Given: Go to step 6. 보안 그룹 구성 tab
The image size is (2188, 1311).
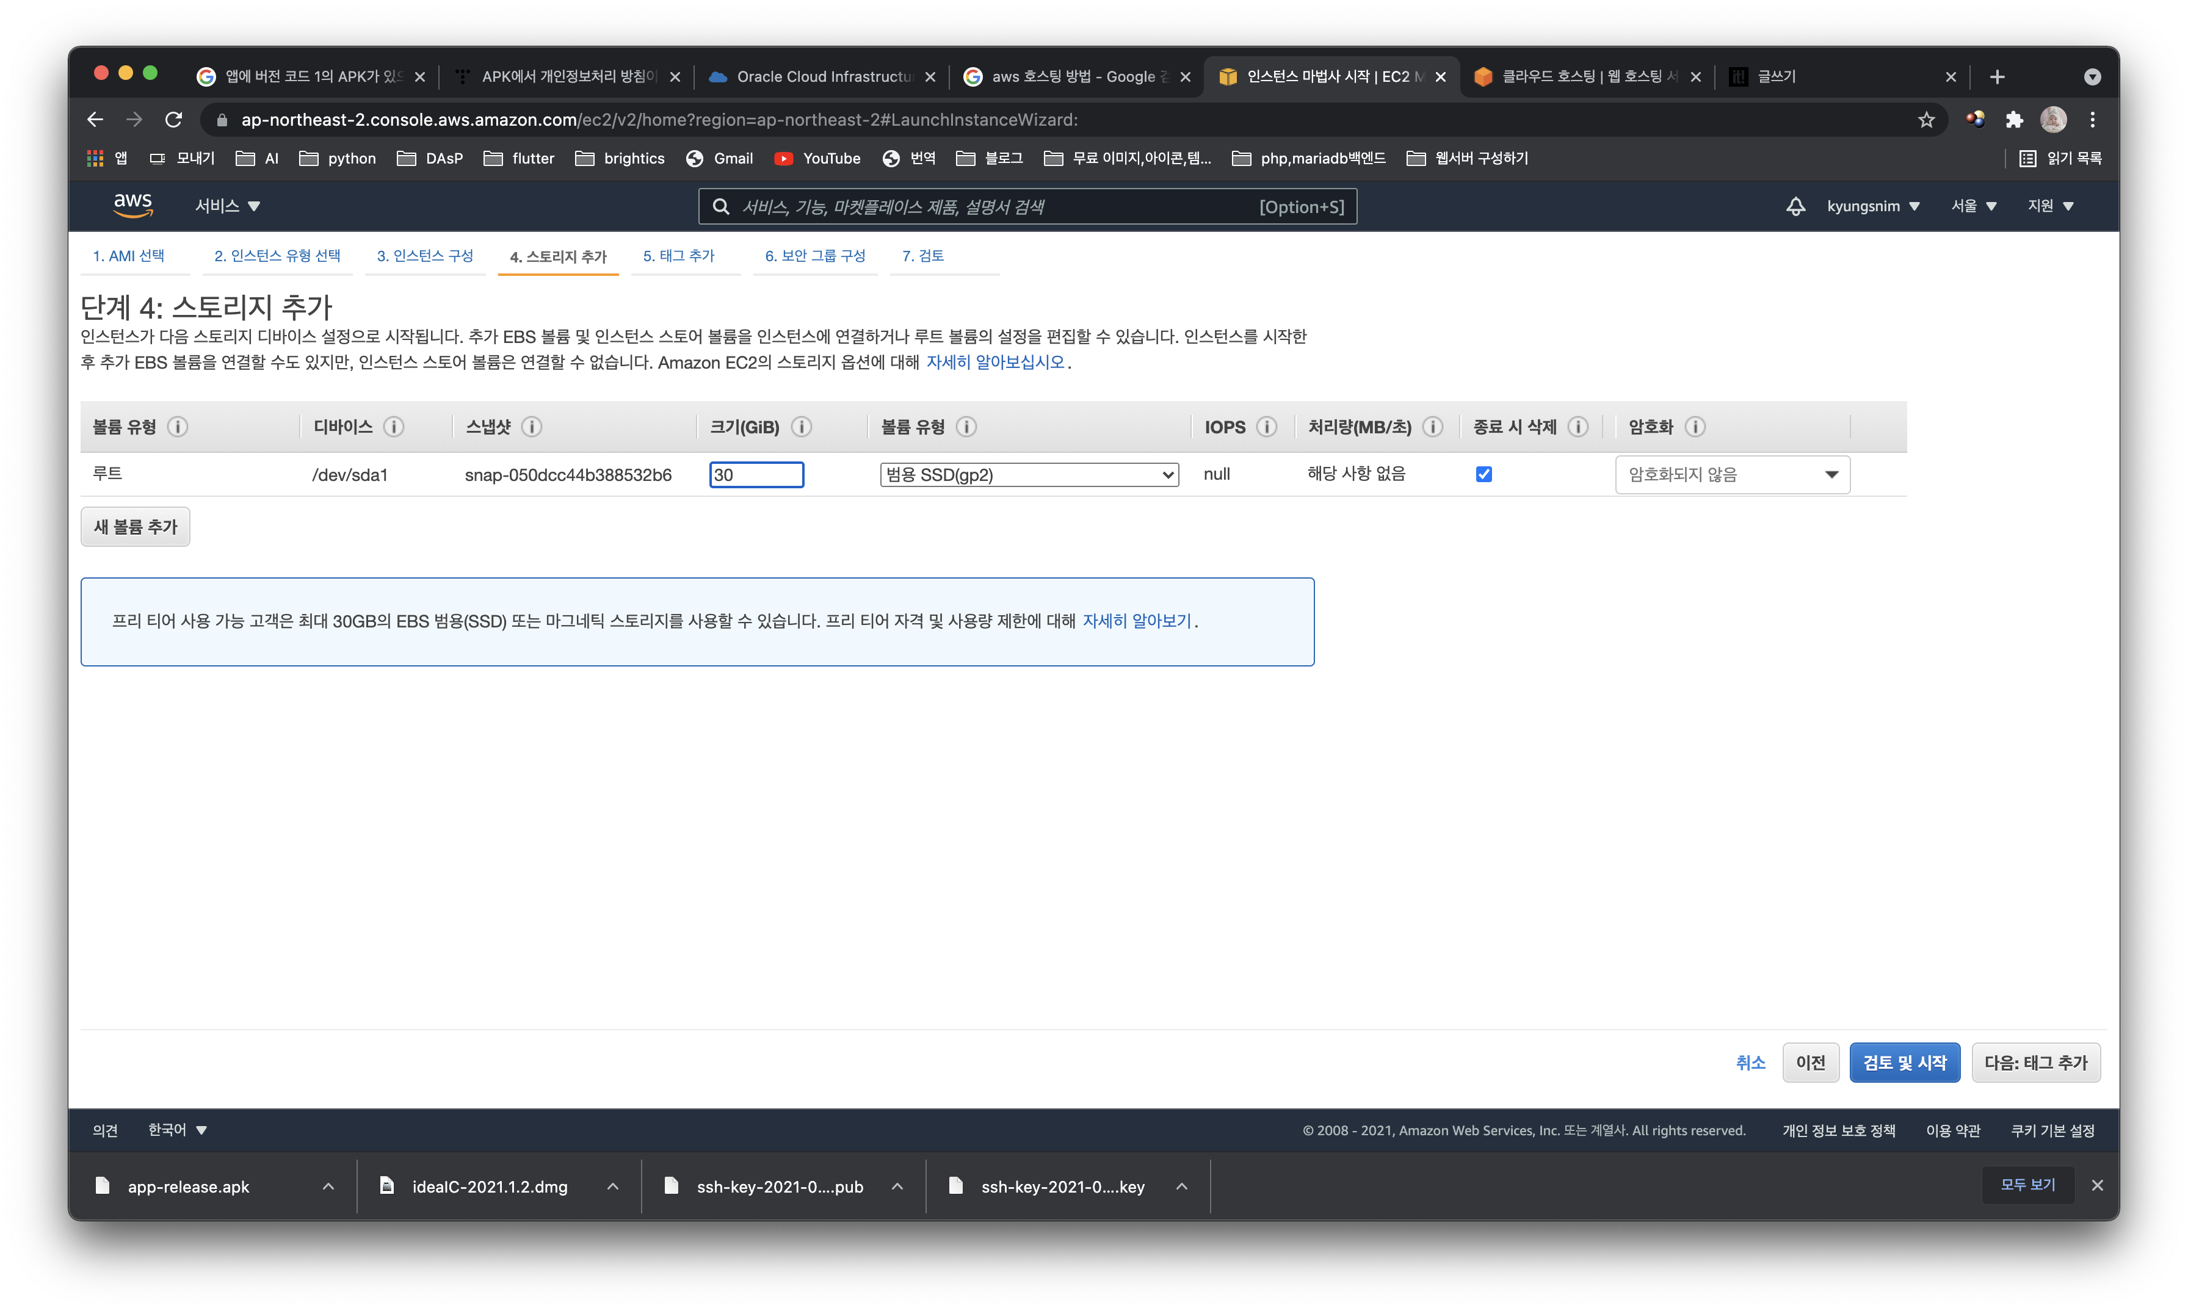Looking at the screenshot, I should point(815,256).
